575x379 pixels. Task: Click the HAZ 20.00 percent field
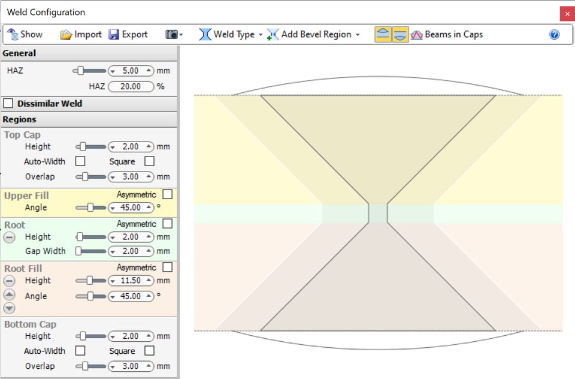131,86
